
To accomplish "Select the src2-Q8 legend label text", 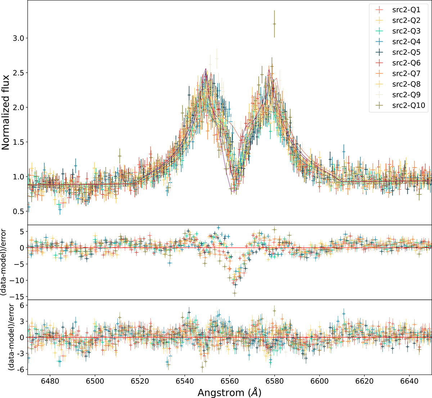I will point(406,84).
